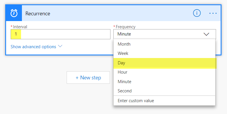Click the Recurrence card title text

(x=38, y=14)
